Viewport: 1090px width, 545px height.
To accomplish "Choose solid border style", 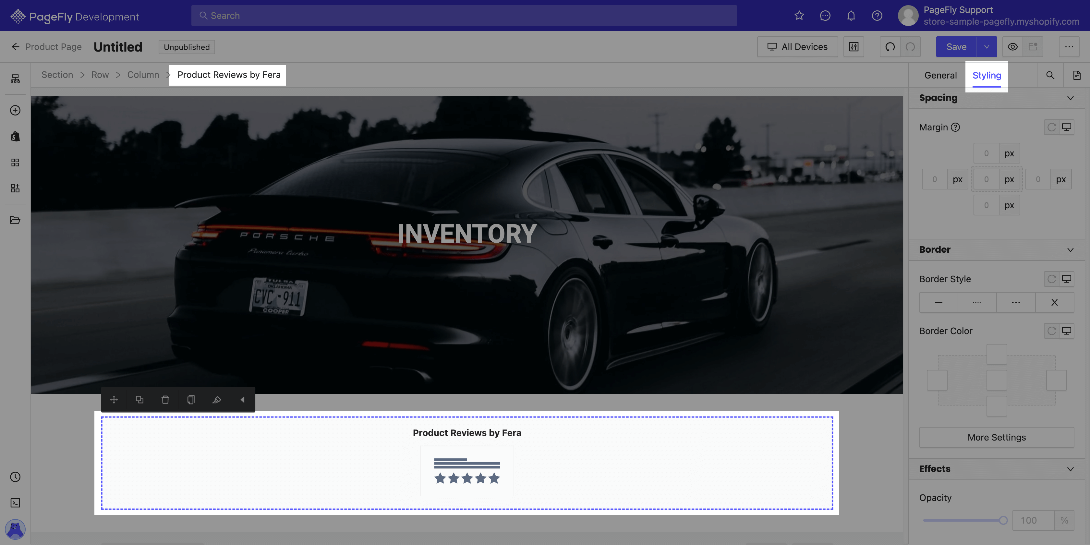I will (939, 302).
